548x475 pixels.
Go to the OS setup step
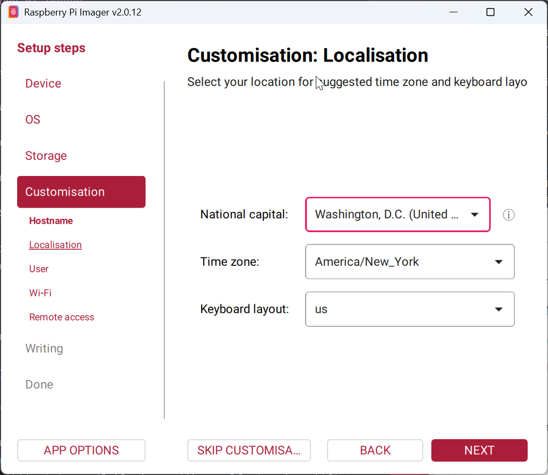pyautogui.click(x=33, y=119)
